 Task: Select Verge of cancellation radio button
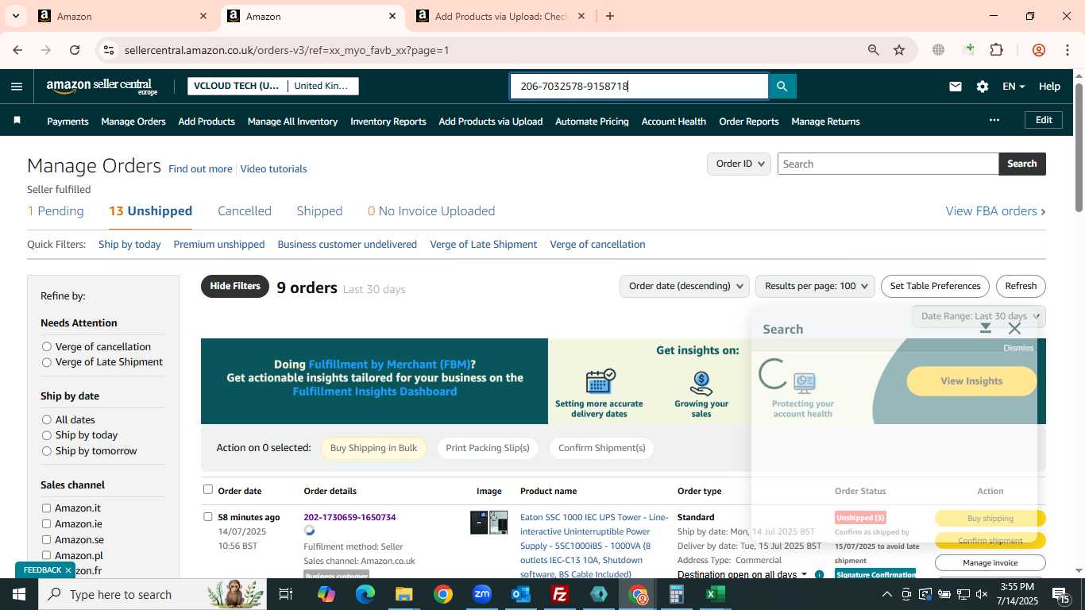(x=47, y=346)
